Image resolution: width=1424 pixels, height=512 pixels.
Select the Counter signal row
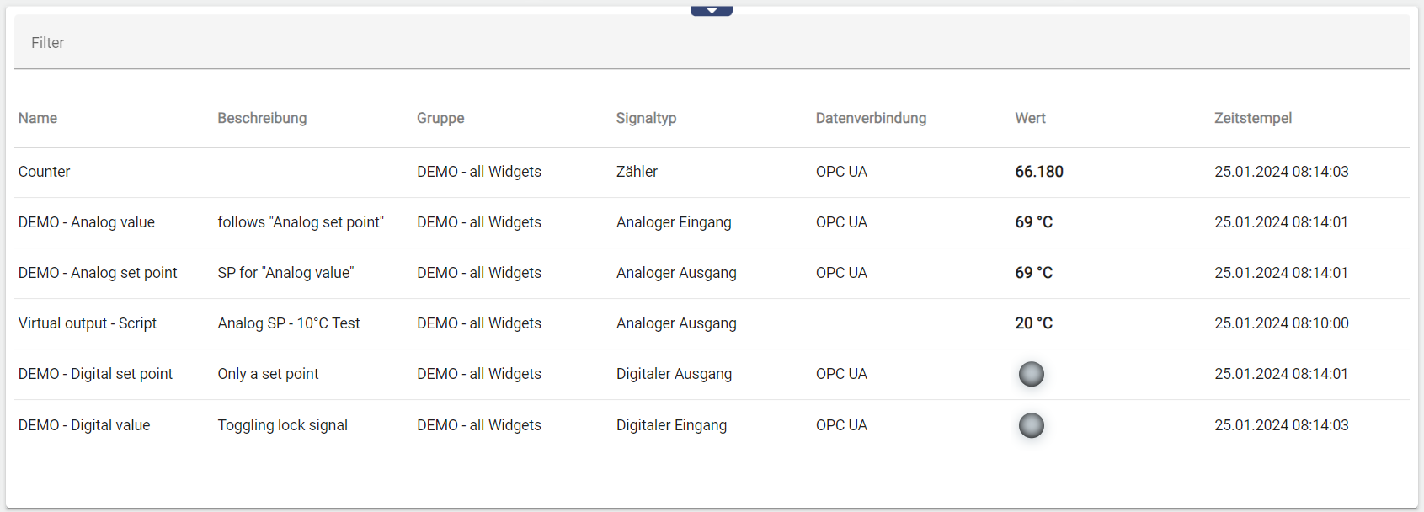(x=45, y=172)
